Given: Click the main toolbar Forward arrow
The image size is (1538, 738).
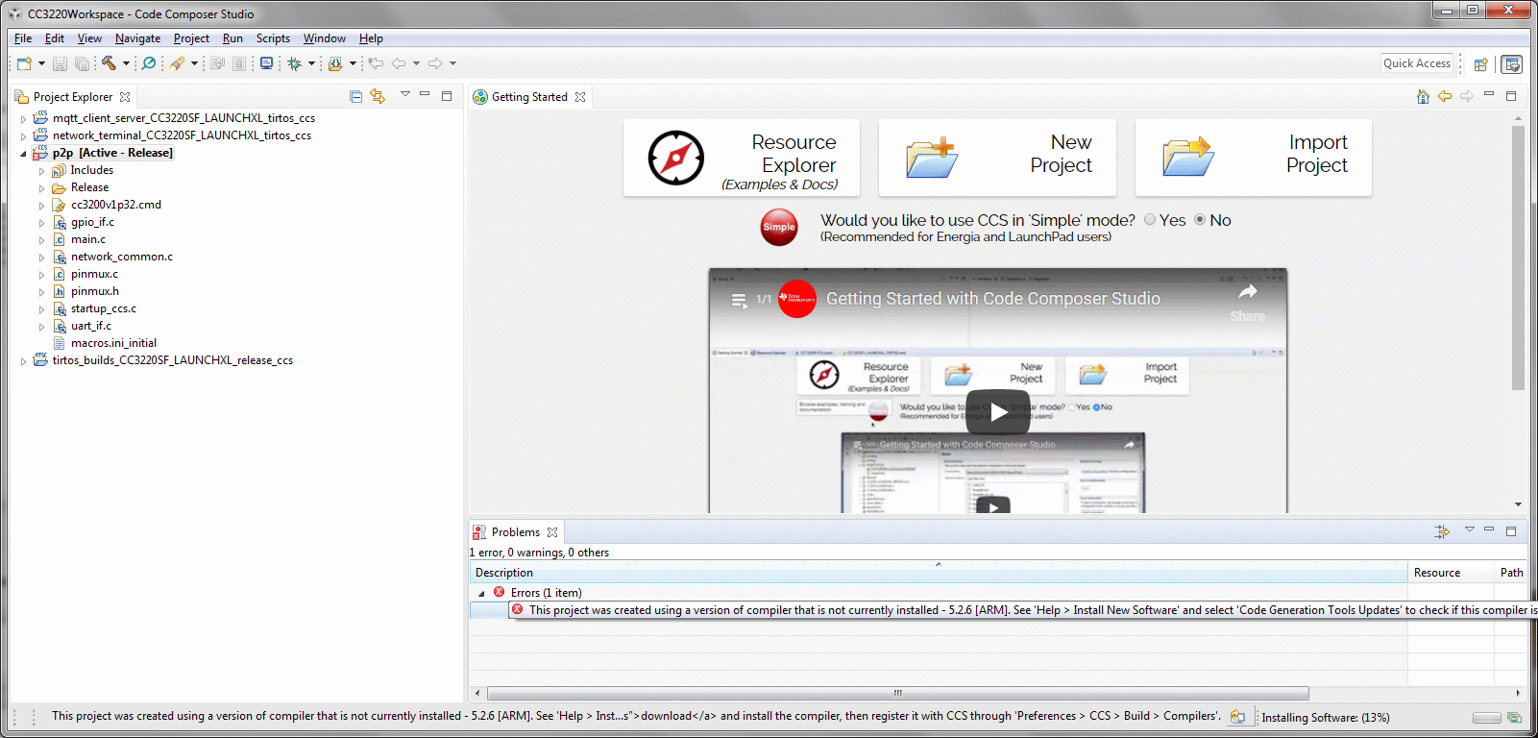Looking at the screenshot, I should [435, 63].
